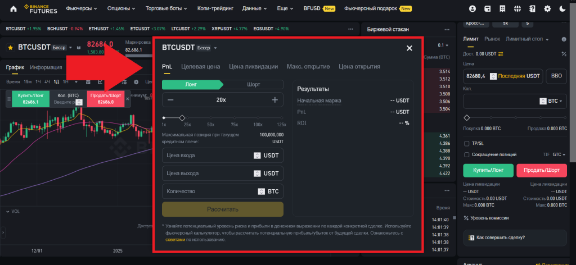Decrease leverage with minus button
This screenshot has height=265, width=576.
[170, 100]
